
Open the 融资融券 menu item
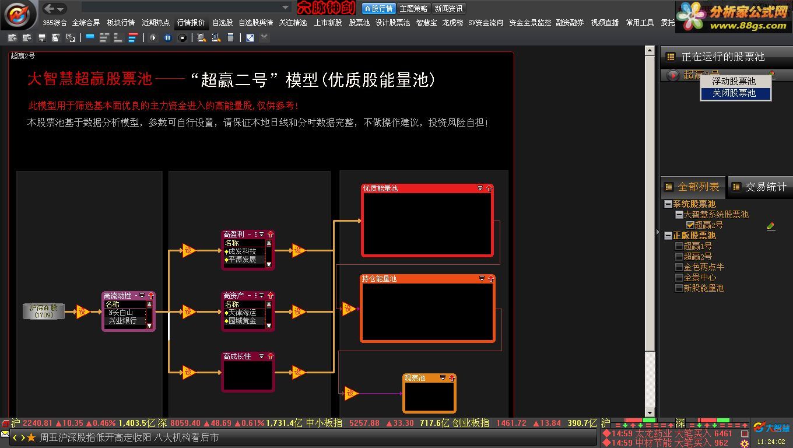tap(570, 23)
